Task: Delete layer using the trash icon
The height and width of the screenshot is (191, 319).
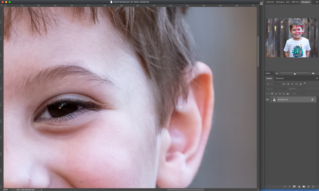Action: pos(313,187)
